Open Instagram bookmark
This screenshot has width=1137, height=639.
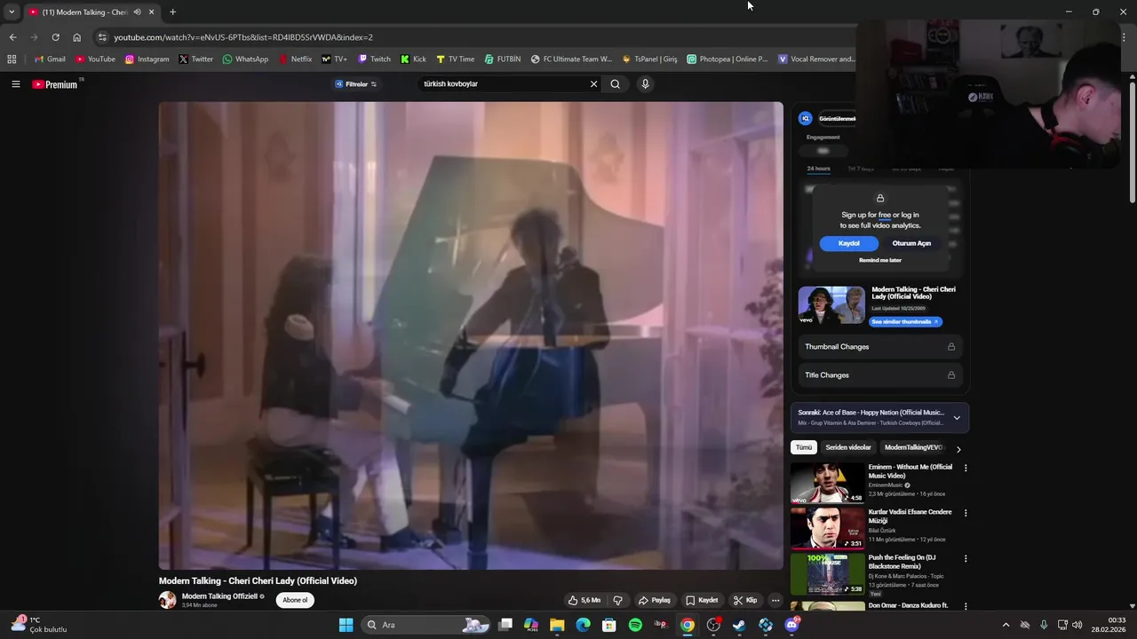point(147,59)
